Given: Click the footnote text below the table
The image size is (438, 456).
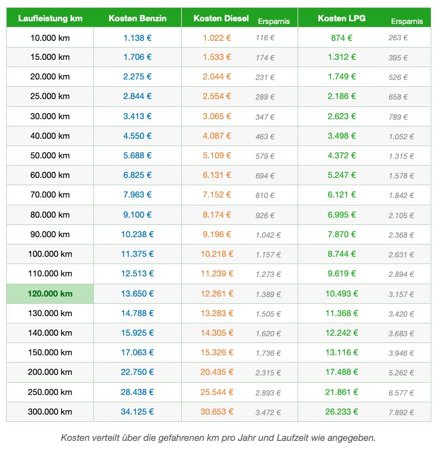Looking at the screenshot, I should point(218,438).
